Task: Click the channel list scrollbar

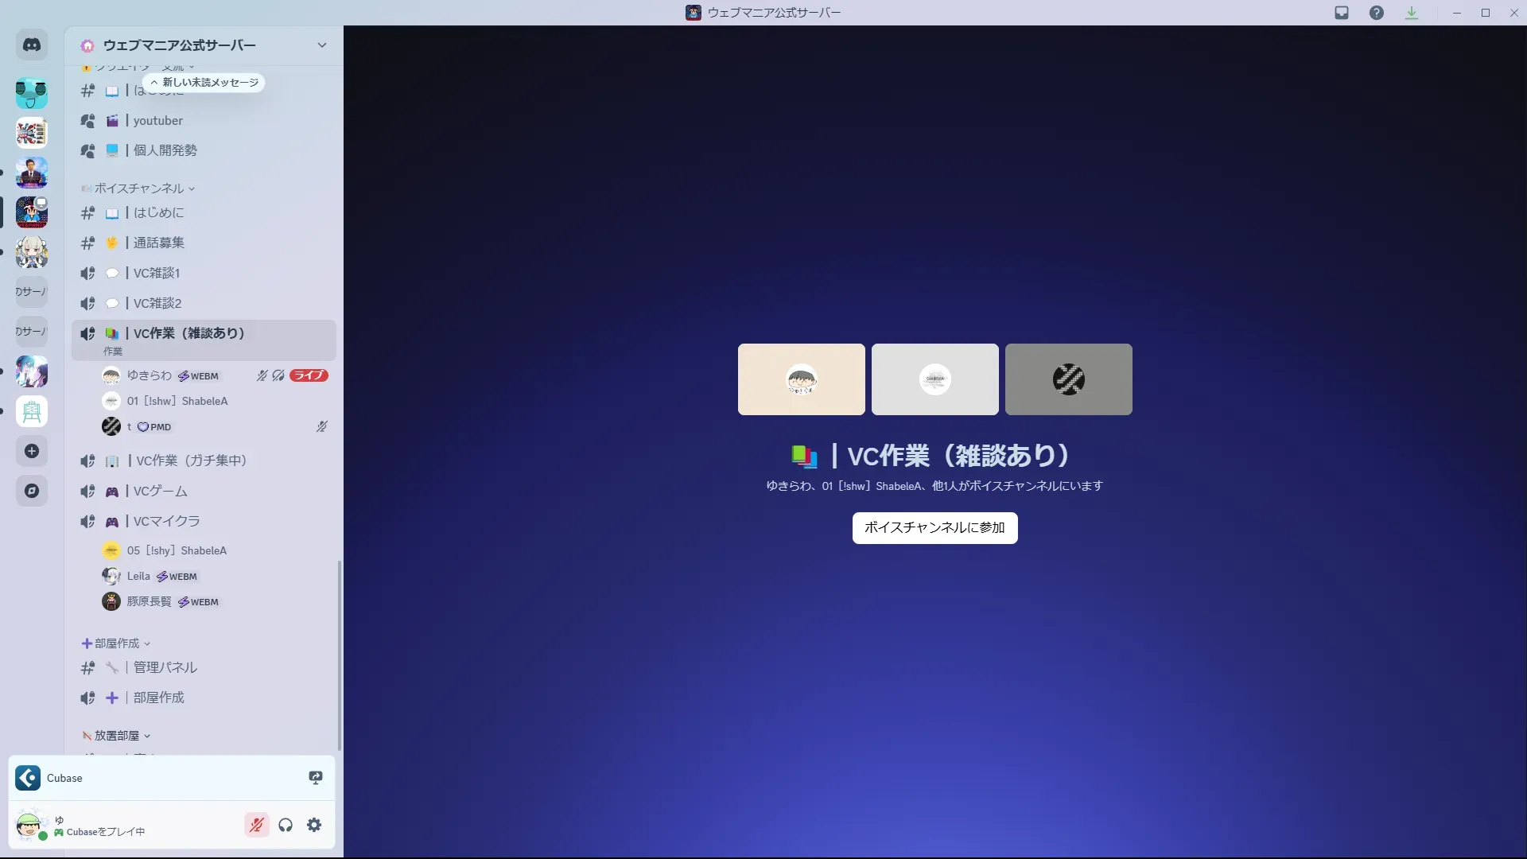Action: point(340,655)
